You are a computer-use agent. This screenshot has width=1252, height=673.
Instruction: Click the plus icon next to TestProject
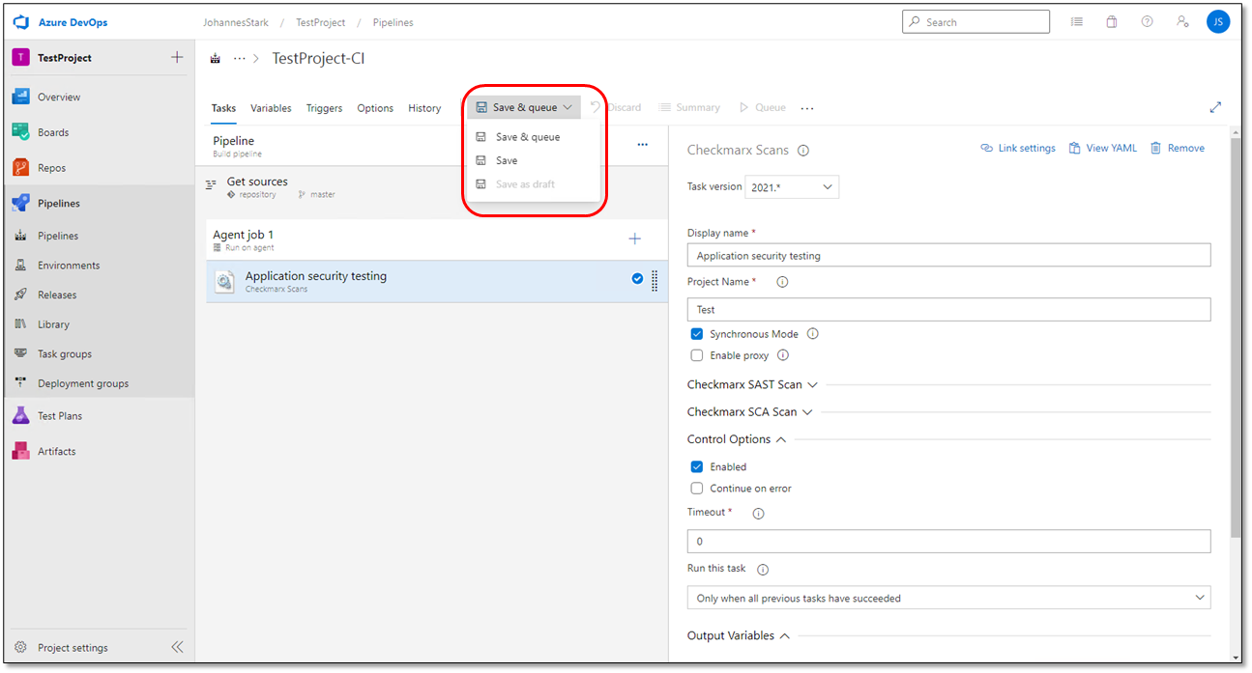(x=177, y=58)
